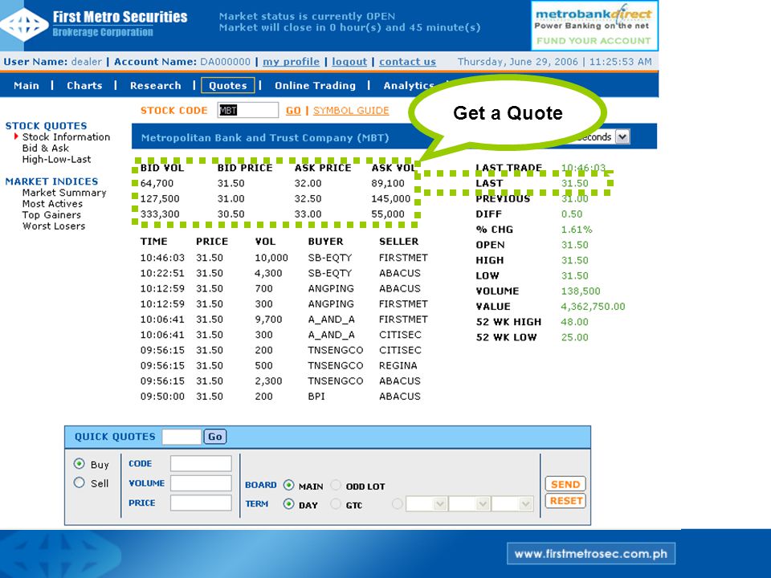The height and width of the screenshot is (578, 771).
Task: Click the order CODE field
Action: point(201,463)
